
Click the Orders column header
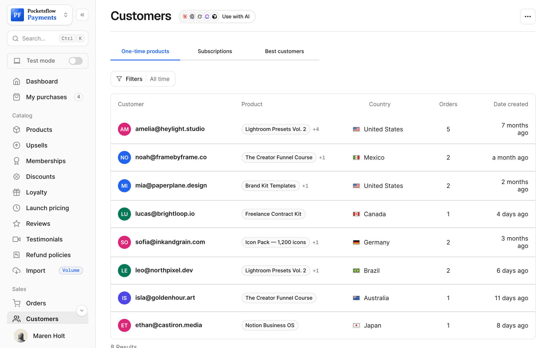(x=448, y=104)
